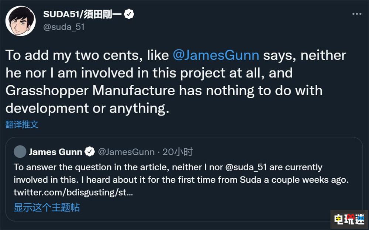The height and width of the screenshot is (230, 369).
Task: Click 显示这个主题帖 to show the thread
Action: (46, 207)
